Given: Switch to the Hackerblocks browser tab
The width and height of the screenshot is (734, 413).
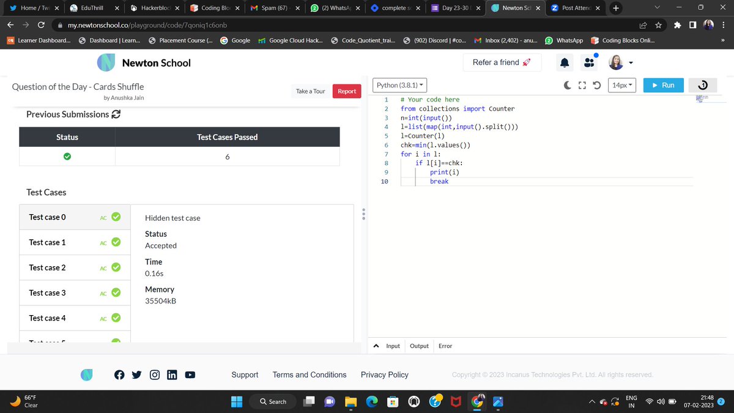Looking at the screenshot, I should [155, 8].
